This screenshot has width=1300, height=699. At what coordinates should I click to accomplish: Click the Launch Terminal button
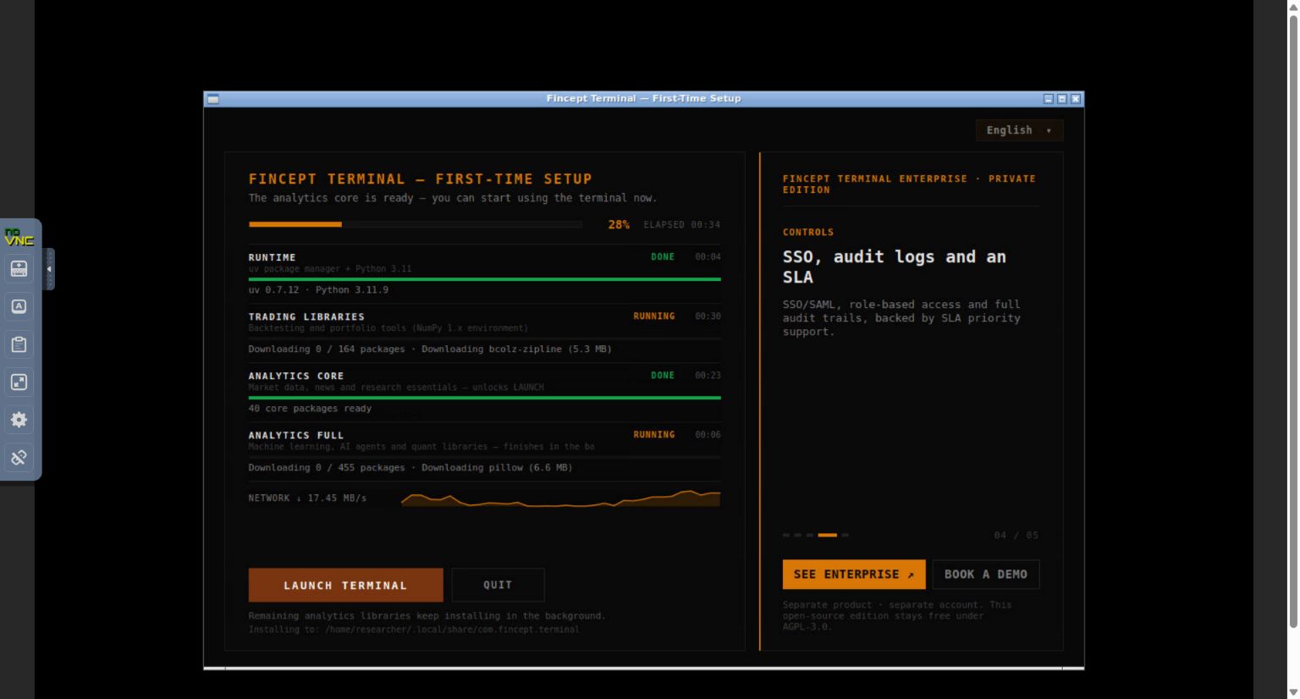[345, 585]
